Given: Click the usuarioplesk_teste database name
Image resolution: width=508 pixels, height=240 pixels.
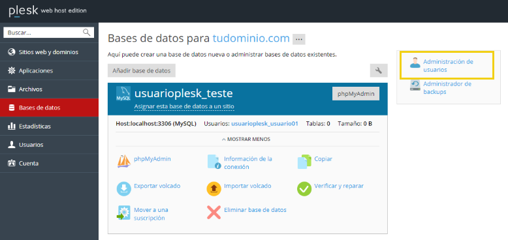Looking at the screenshot, I should coord(183,93).
